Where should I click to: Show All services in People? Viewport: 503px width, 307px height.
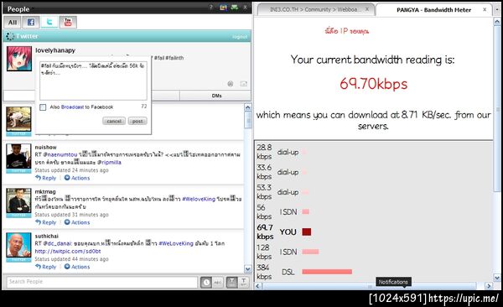pos(13,22)
